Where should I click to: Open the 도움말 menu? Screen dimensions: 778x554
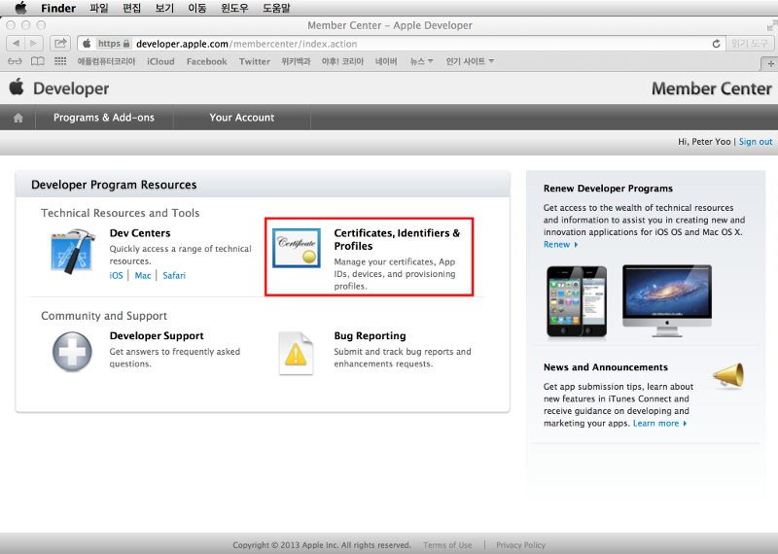[276, 8]
